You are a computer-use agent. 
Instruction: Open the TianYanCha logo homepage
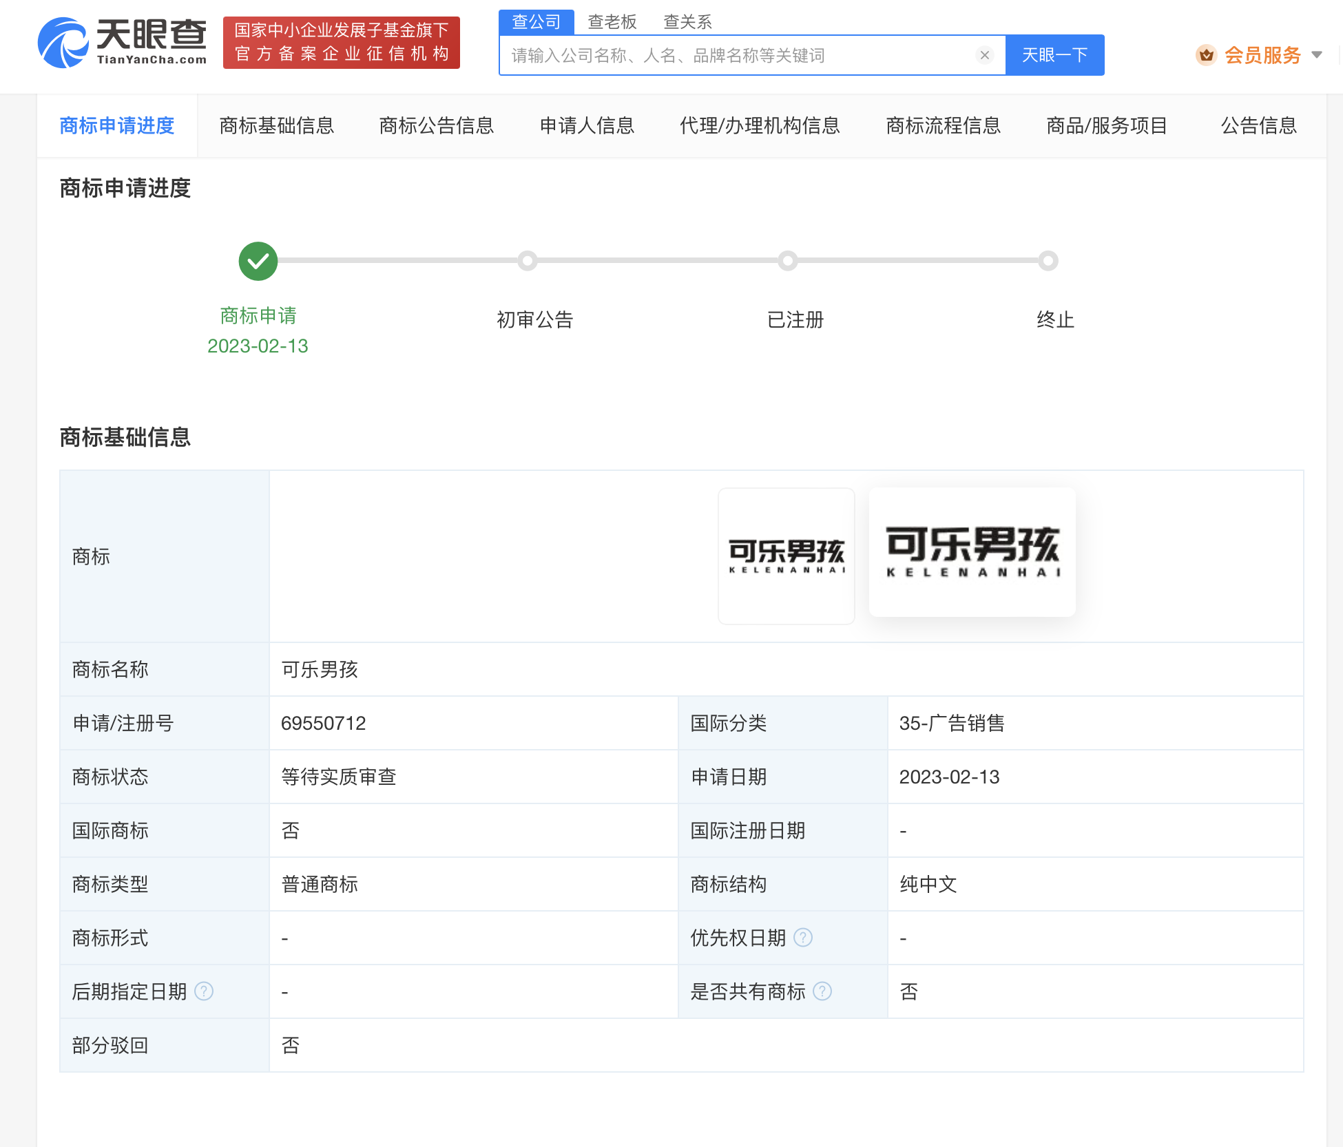click(x=122, y=42)
